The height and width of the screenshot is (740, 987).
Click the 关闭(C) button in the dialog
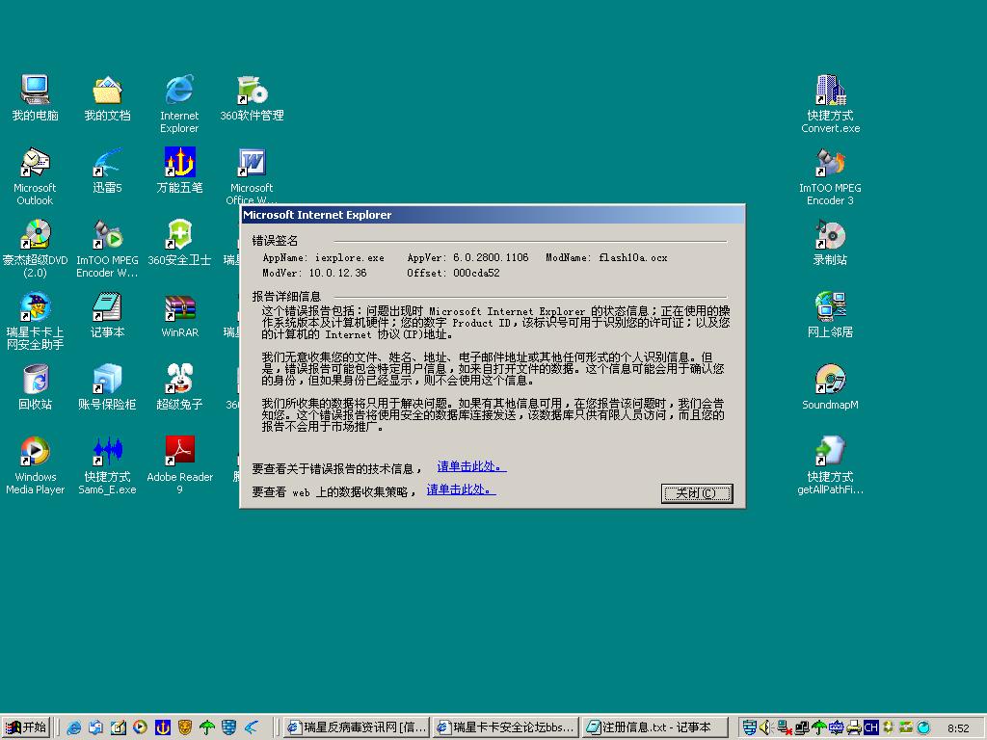click(x=697, y=493)
